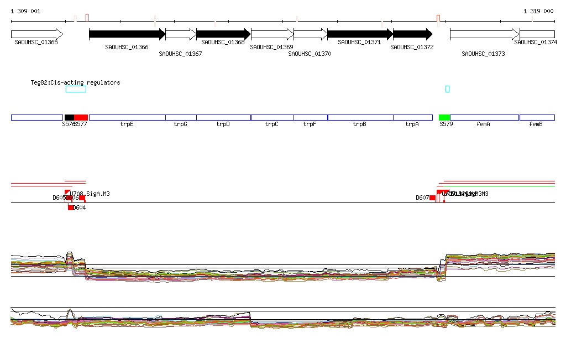Select the black SAOUHSC_01372 gene arrow
Image resolution: width=566 pixels, height=338 pixels.
(x=412, y=34)
